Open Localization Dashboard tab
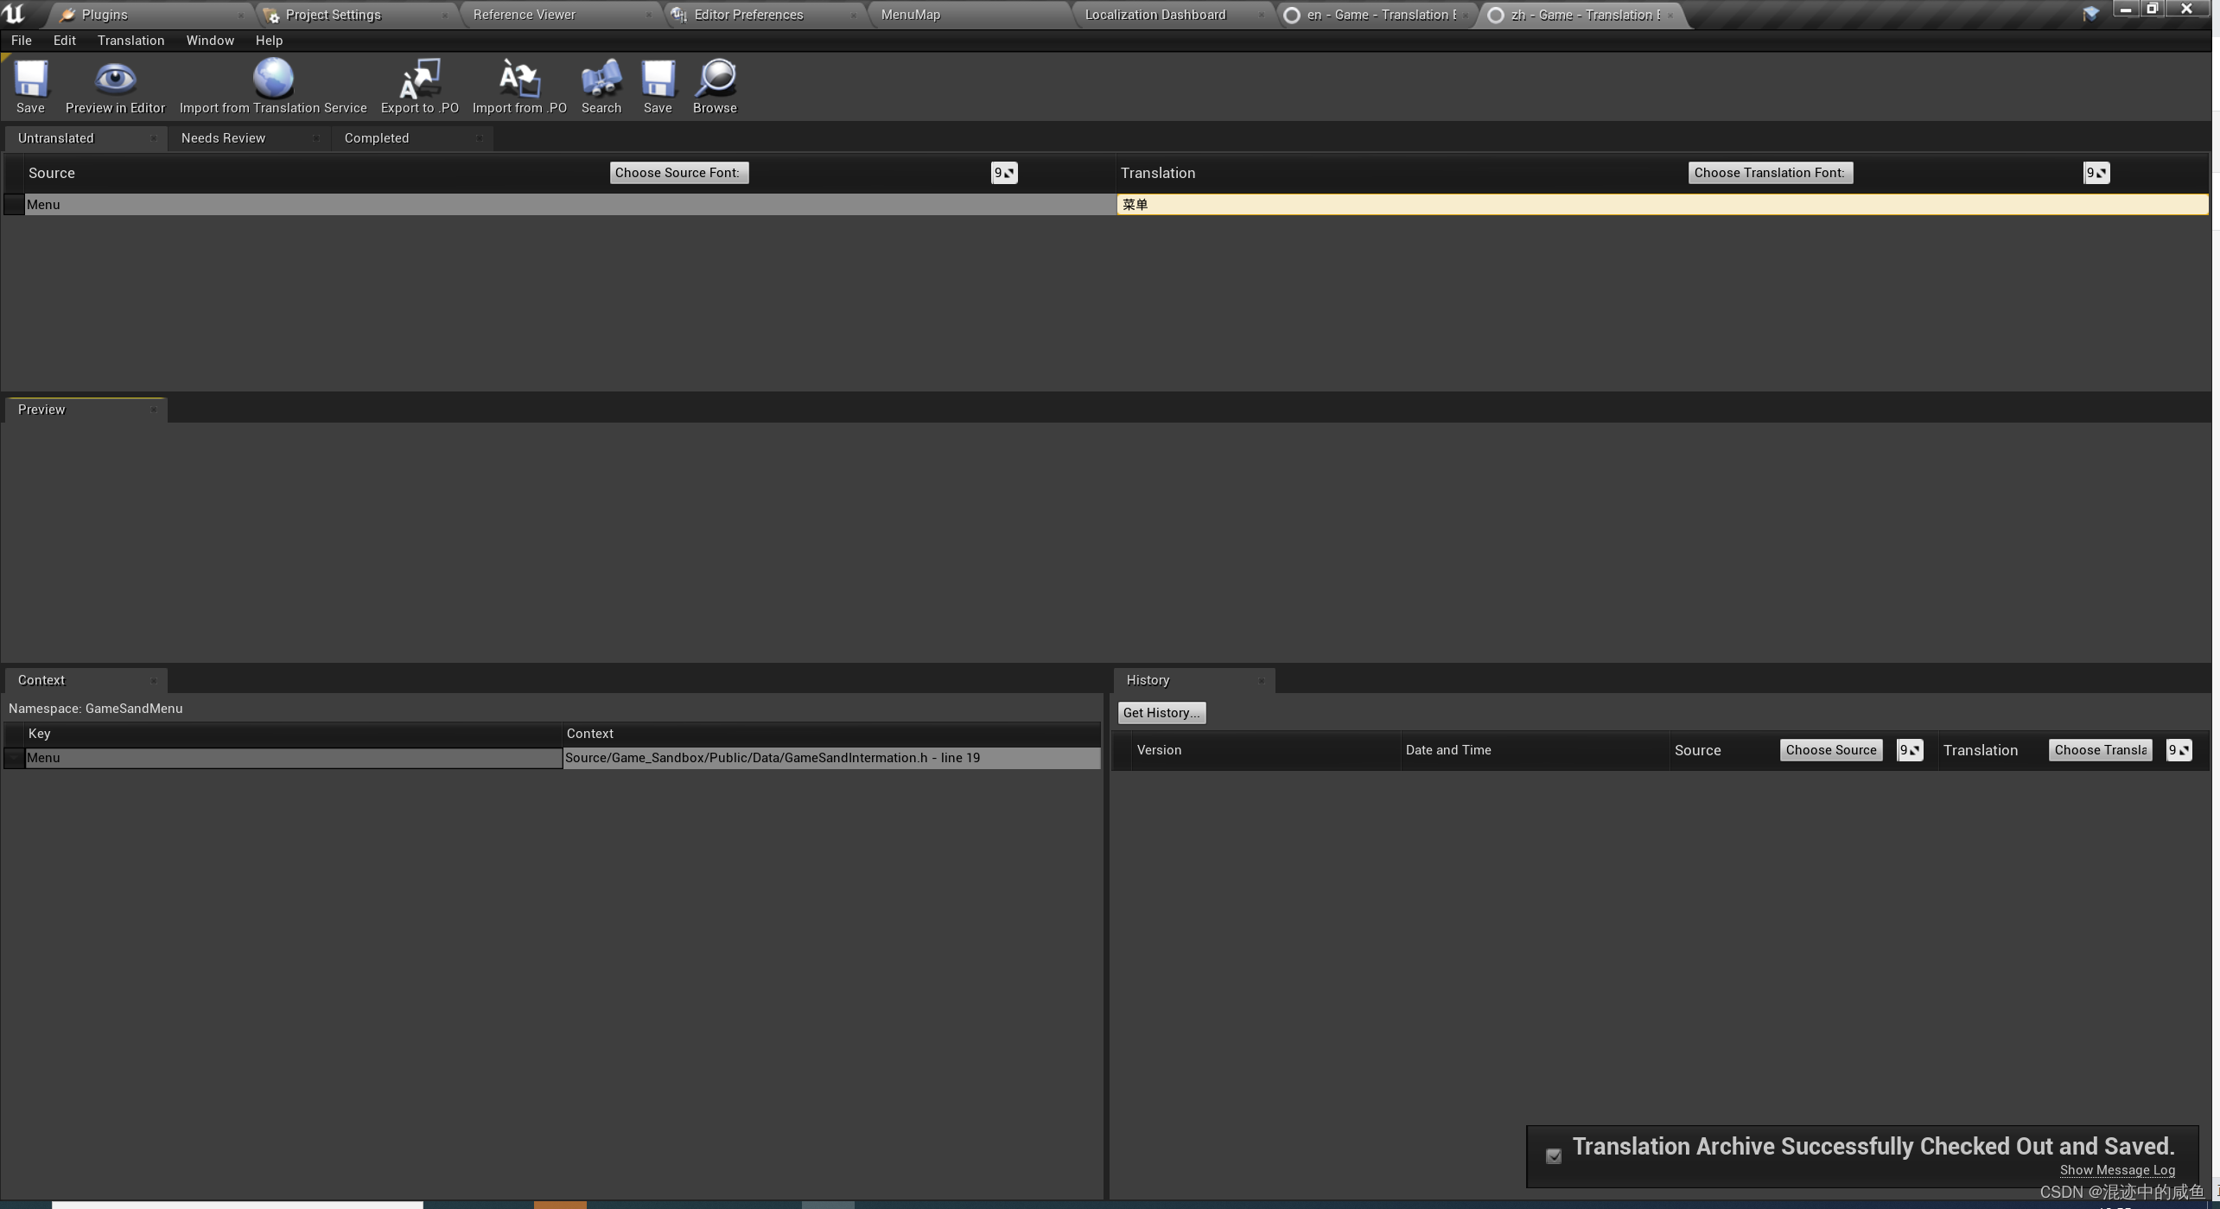 point(1155,15)
